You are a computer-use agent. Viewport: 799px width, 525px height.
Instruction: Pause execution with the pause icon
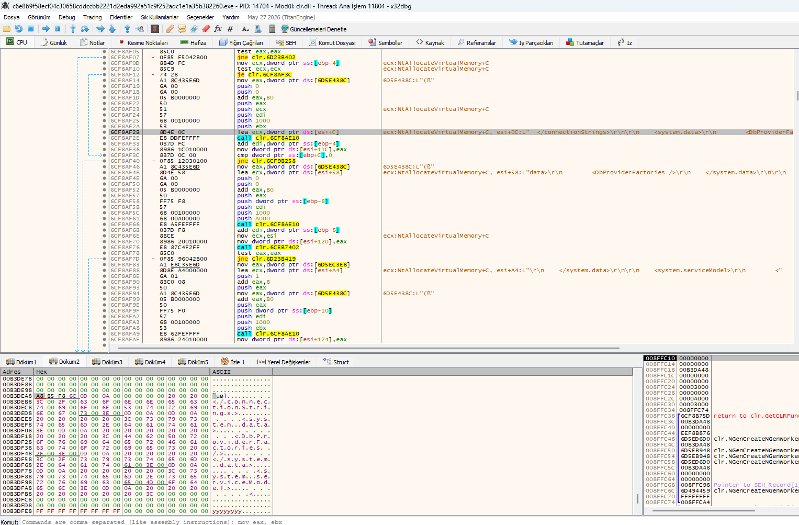click(58, 29)
